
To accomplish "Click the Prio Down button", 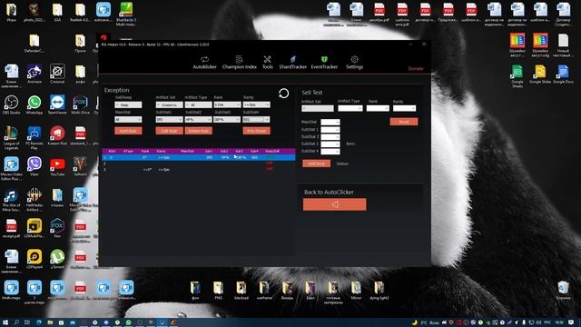I will coord(256,131).
